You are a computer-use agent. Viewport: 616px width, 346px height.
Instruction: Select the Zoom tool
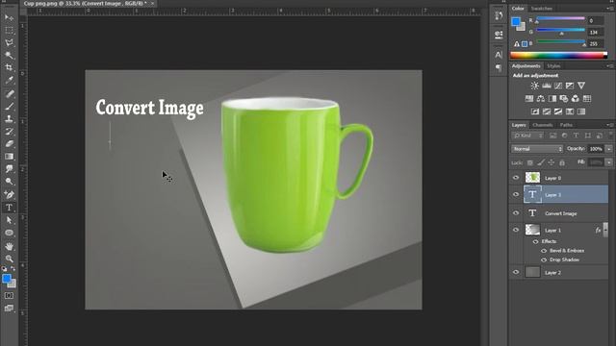point(9,259)
